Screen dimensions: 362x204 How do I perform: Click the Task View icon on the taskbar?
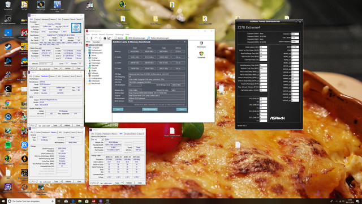59,201
